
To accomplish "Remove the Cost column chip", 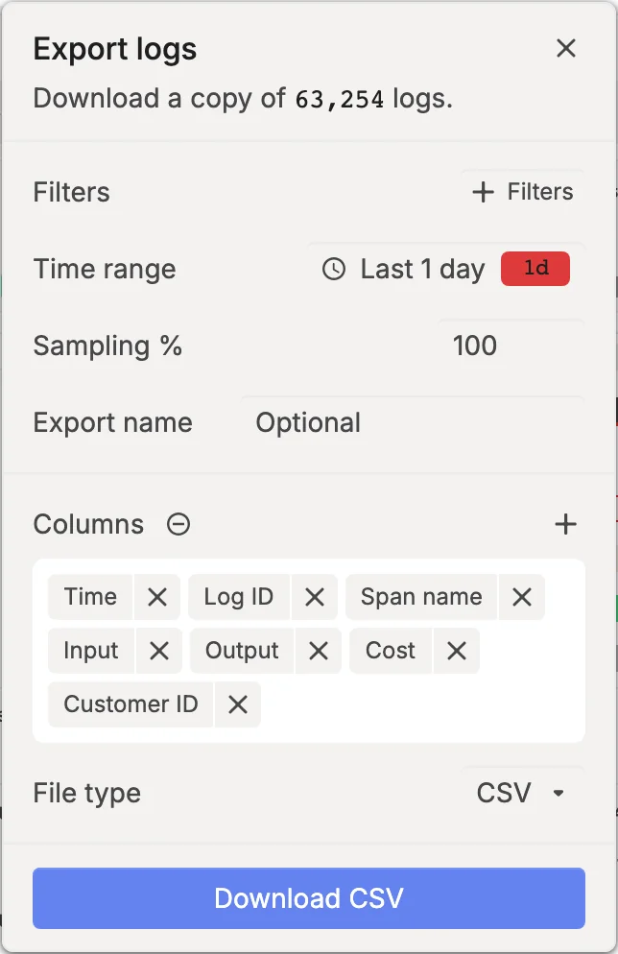I will [456, 651].
